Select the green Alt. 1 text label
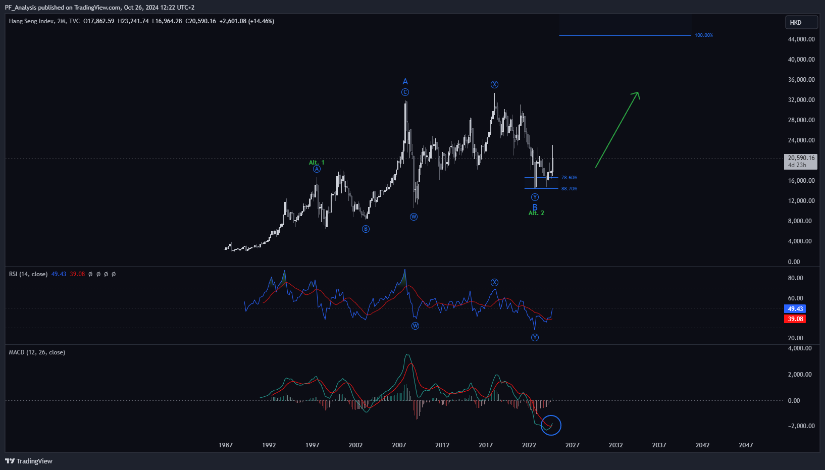Screen dimensions: 825x470 coord(317,163)
